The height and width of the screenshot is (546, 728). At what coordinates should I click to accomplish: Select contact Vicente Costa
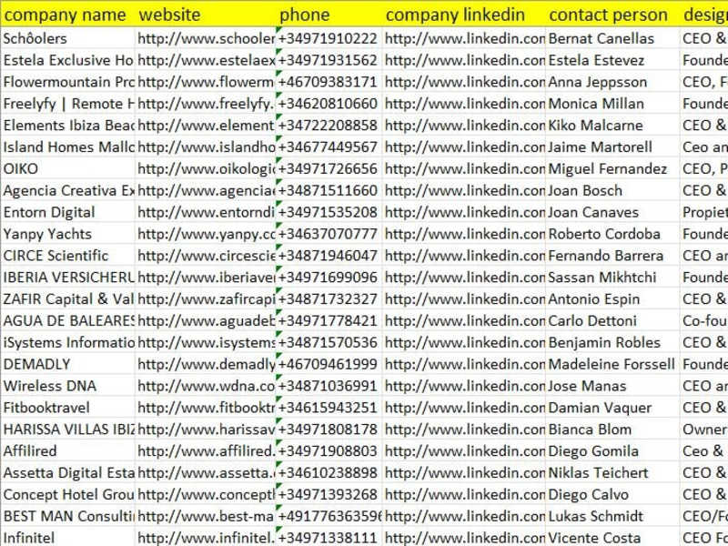coord(612,537)
